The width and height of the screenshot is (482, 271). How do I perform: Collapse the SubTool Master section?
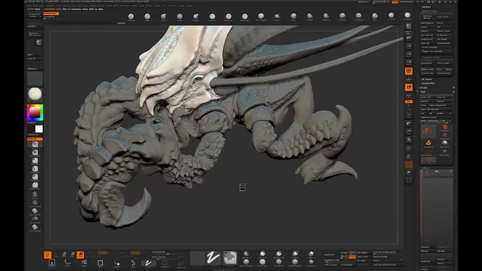coord(429,11)
